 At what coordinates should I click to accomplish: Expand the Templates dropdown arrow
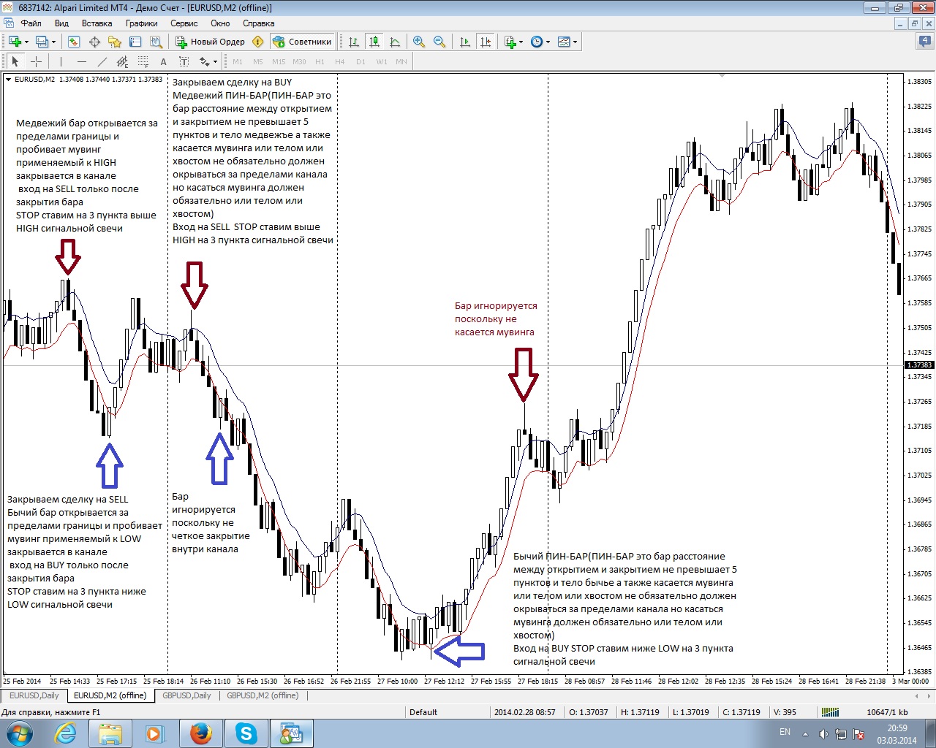pos(575,42)
